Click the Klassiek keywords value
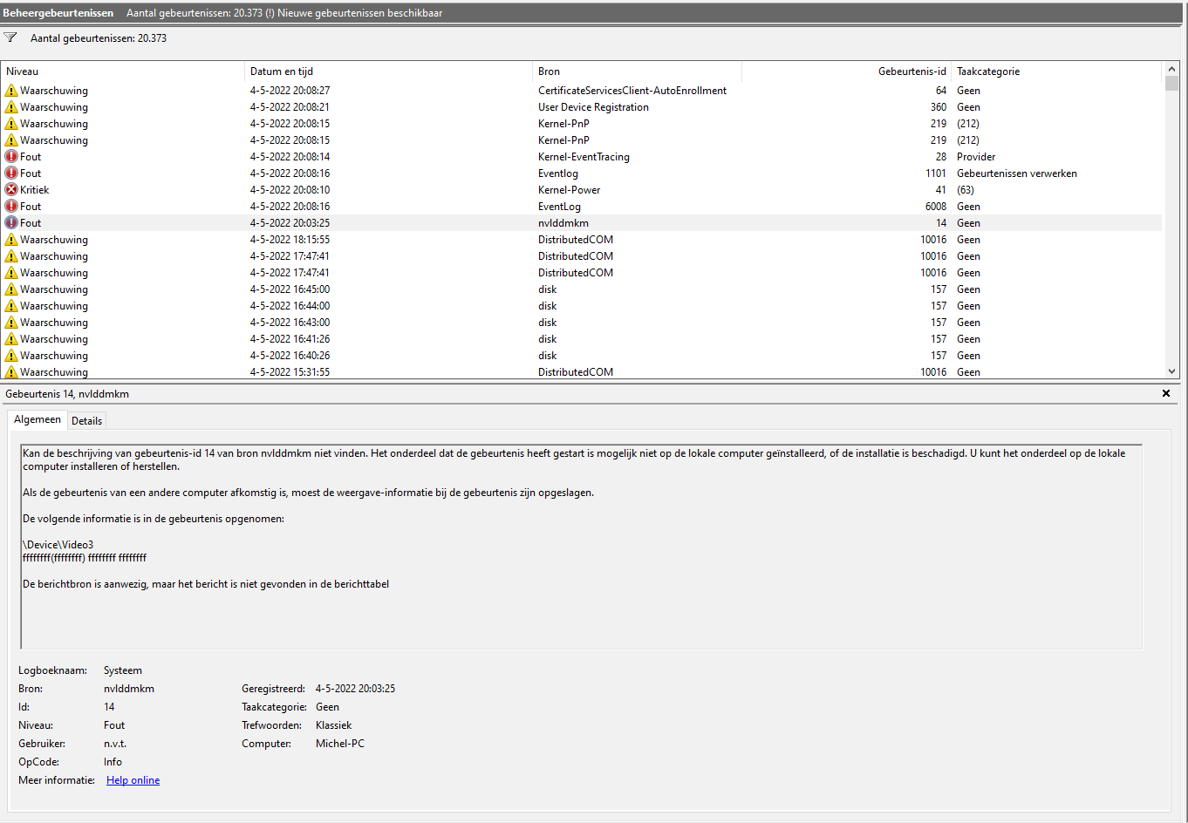Screen dimensions: 1188x823 334,725
